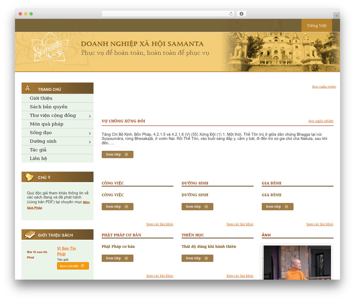Click the top-right Đọc ngẫu nhiên link
This screenshot has width=355, height=301.
324,87
